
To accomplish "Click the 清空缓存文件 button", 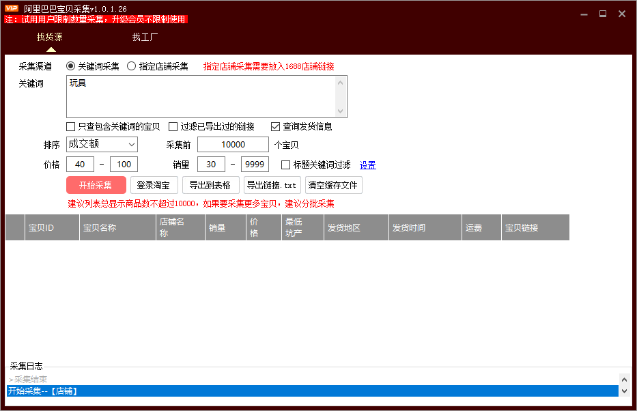I will point(334,185).
